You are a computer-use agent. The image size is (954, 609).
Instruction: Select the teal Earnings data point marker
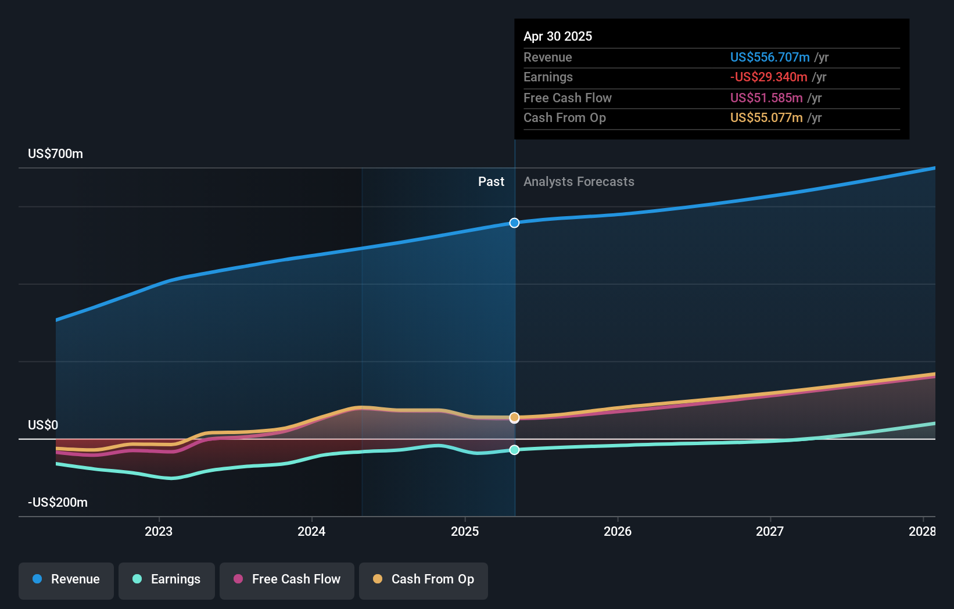[514, 449]
